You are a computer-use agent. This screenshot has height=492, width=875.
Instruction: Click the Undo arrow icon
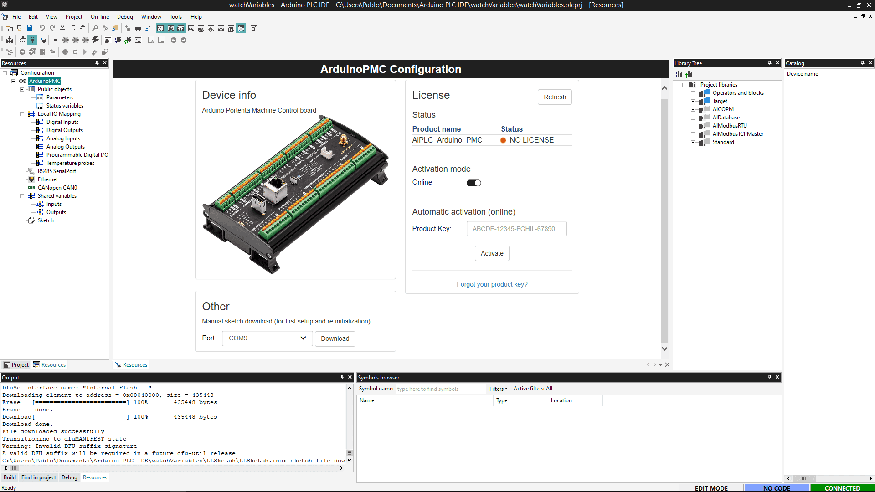(42, 28)
